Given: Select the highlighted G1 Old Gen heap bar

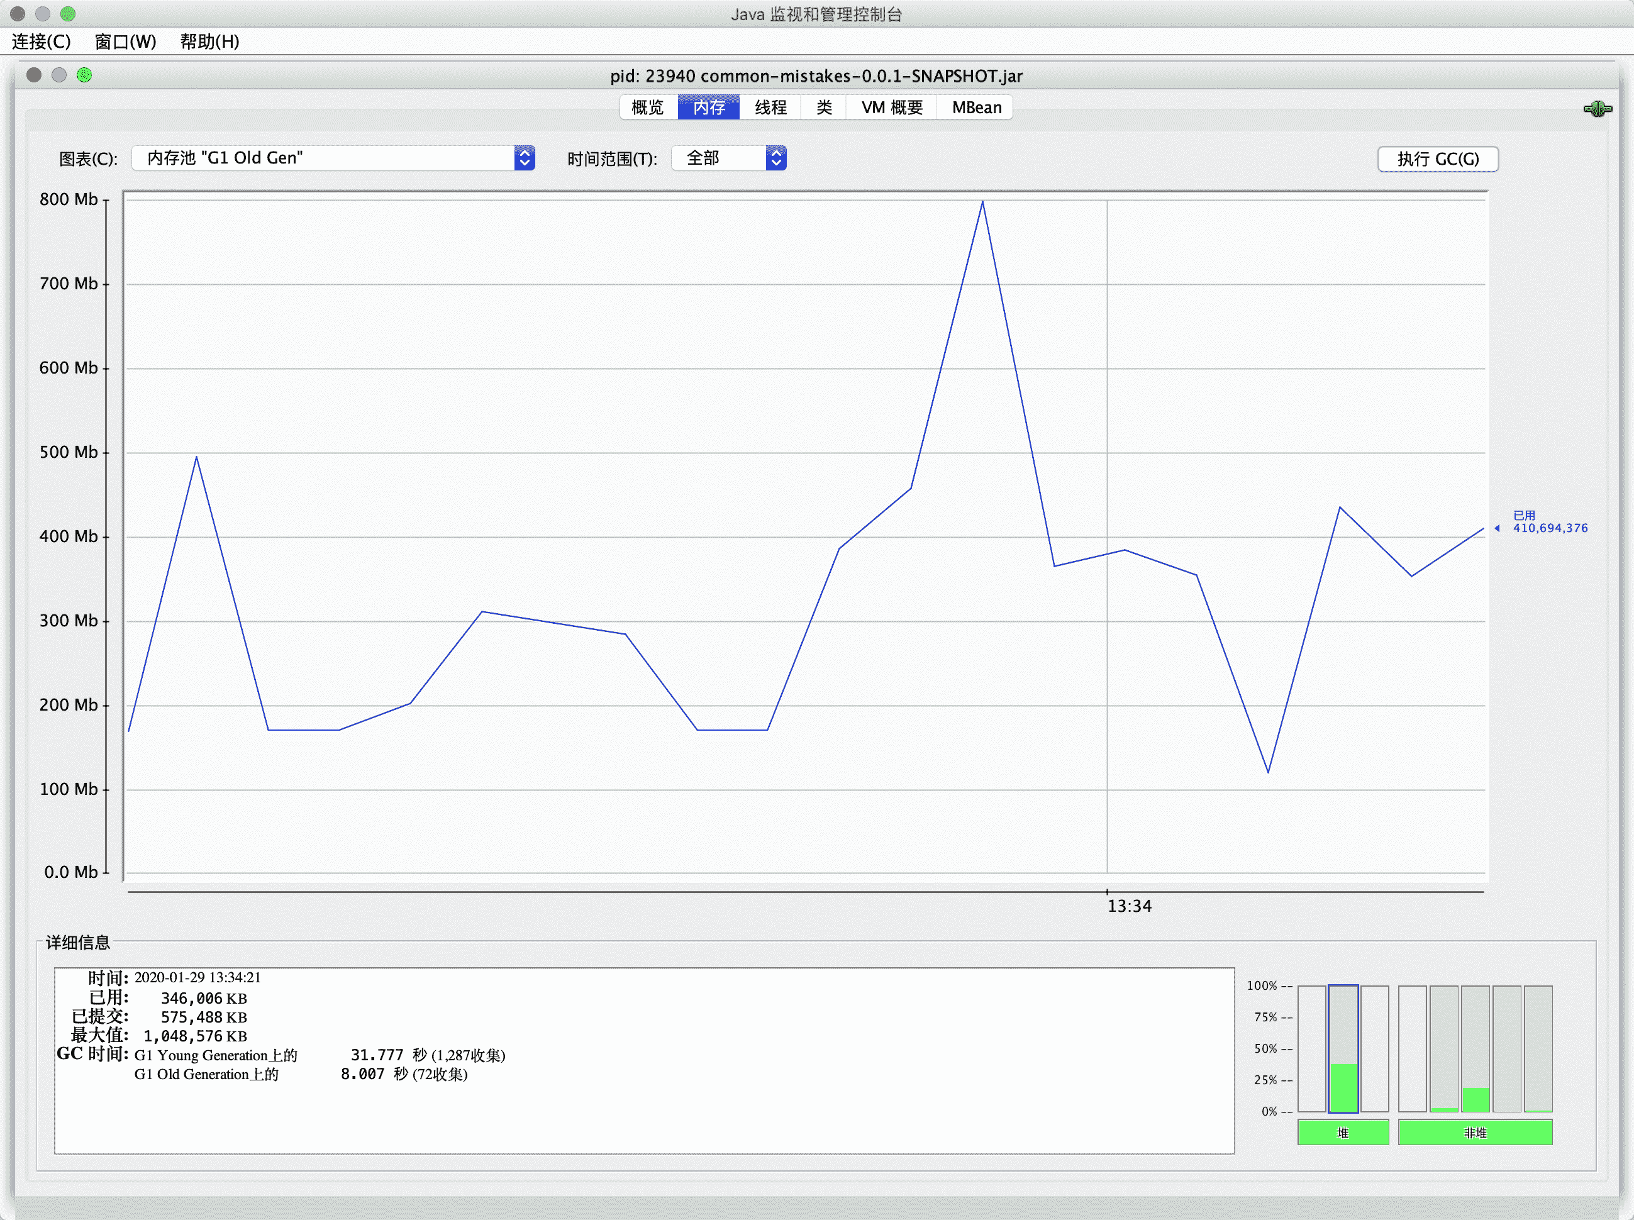Looking at the screenshot, I should coord(1342,1048).
